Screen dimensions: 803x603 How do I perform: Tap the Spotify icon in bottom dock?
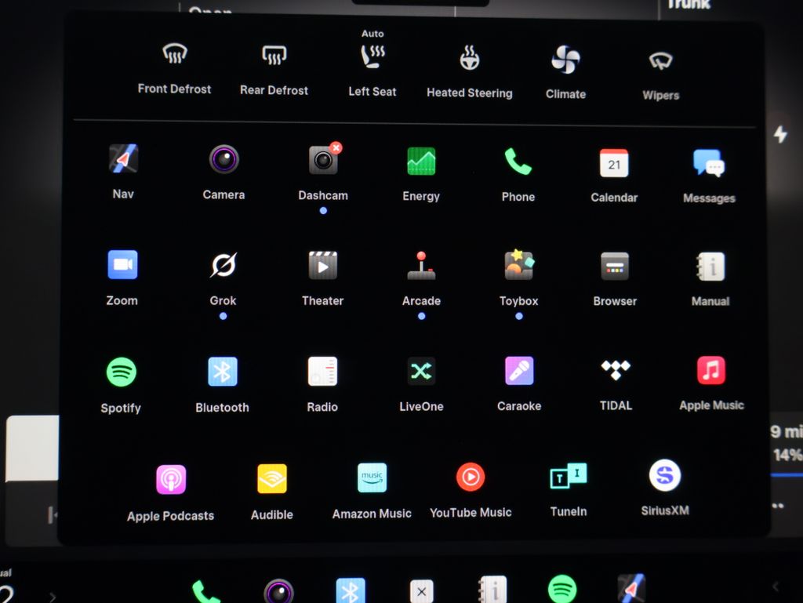click(x=562, y=588)
